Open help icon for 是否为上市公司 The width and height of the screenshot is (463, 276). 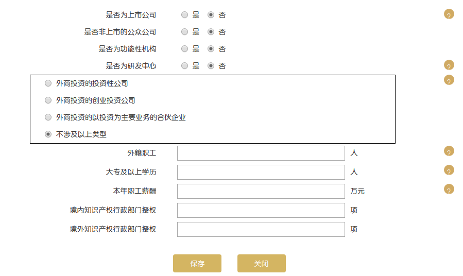click(x=449, y=14)
